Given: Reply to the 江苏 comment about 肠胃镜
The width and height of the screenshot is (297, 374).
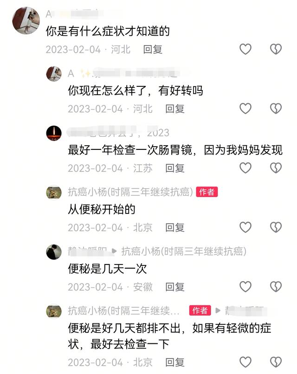Looking at the screenshot, I should [x=175, y=168].
